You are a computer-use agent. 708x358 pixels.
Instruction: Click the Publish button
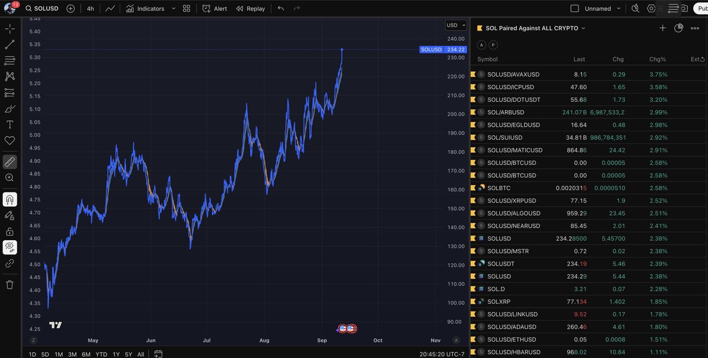coord(700,9)
